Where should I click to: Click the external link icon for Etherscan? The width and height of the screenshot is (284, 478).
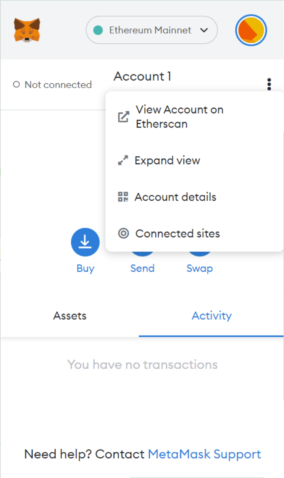[x=123, y=117]
